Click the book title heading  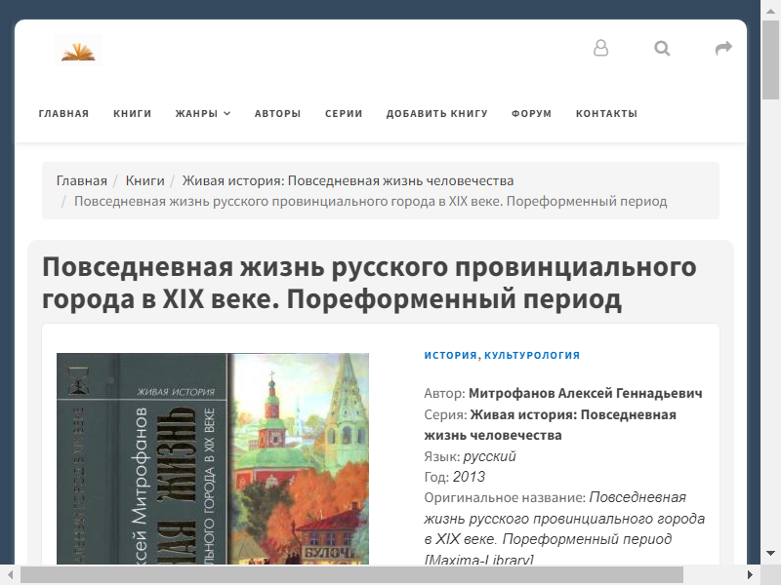(369, 283)
